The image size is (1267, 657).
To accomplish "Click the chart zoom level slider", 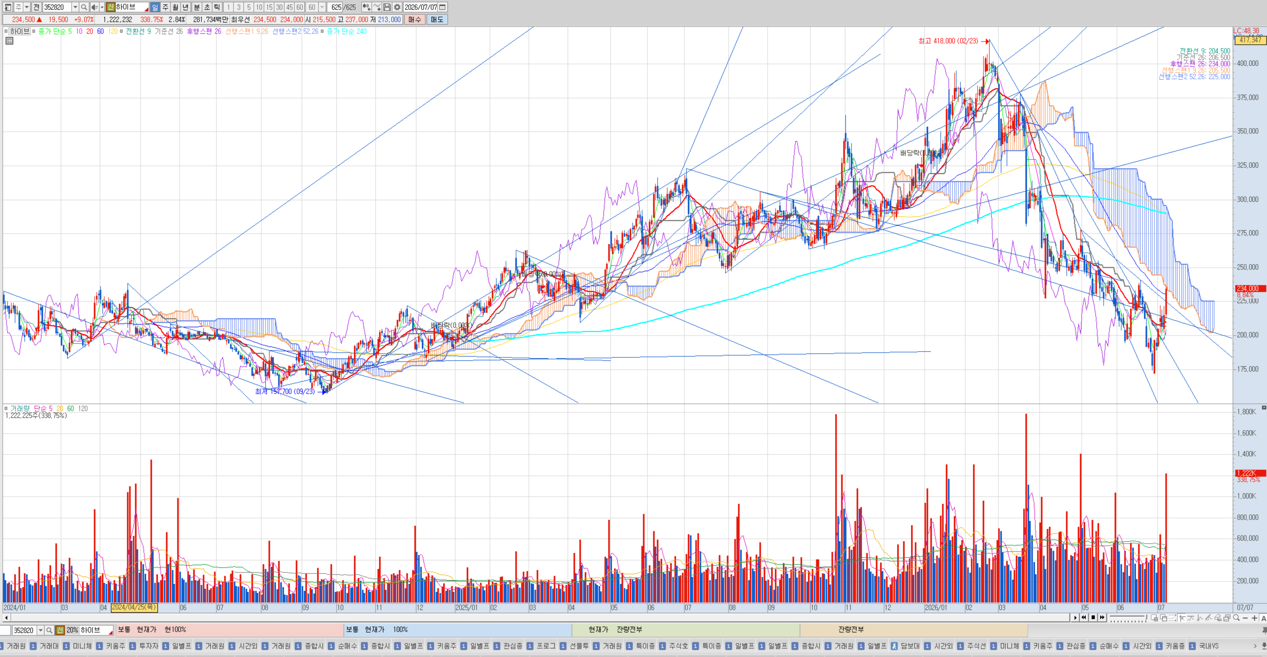I will coord(1128,618).
